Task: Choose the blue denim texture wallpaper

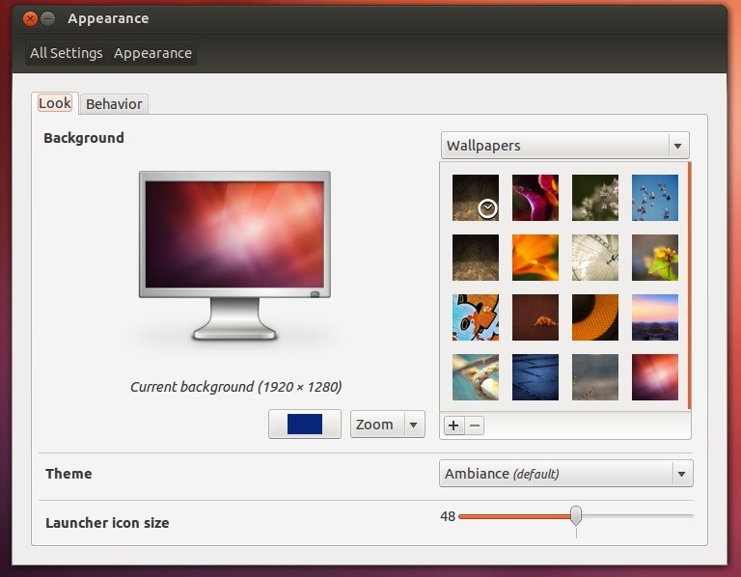Action: point(535,377)
